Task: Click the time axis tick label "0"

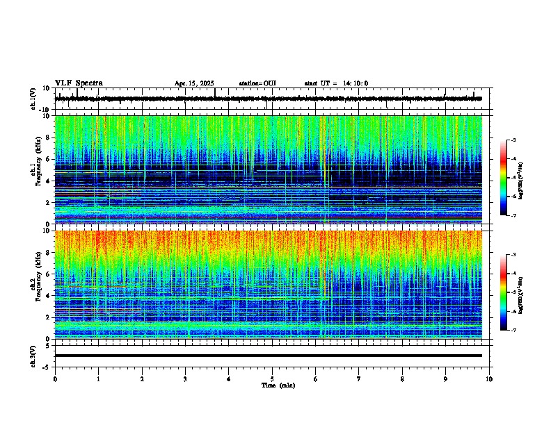Action: click(x=55, y=379)
